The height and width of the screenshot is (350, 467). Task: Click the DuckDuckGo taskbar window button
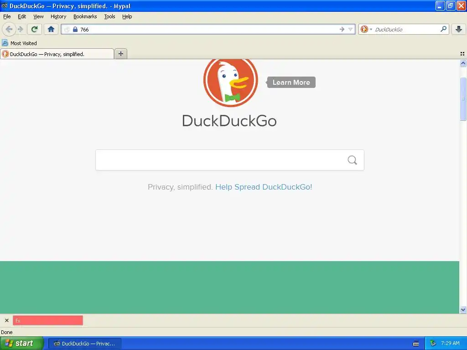click(85, 344)
